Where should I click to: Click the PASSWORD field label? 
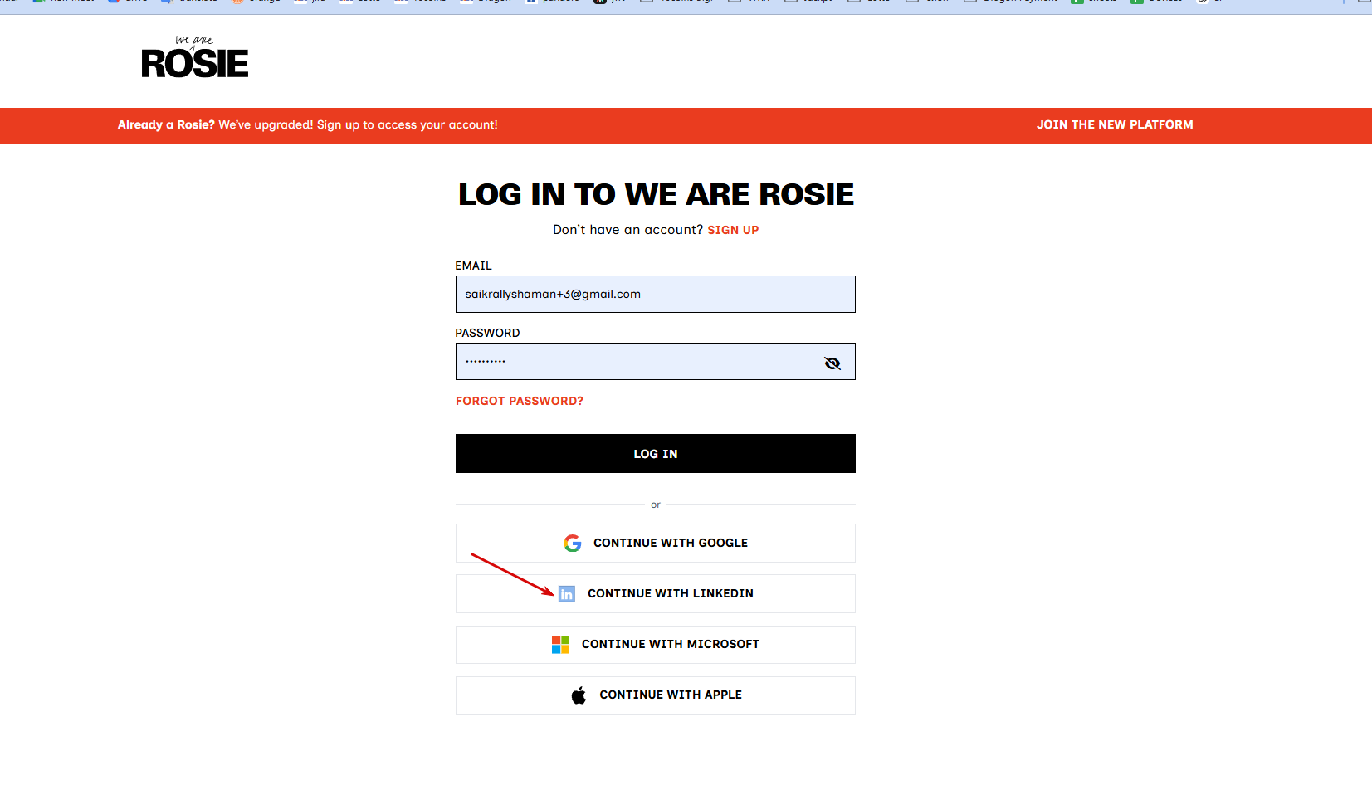(487, 333)
